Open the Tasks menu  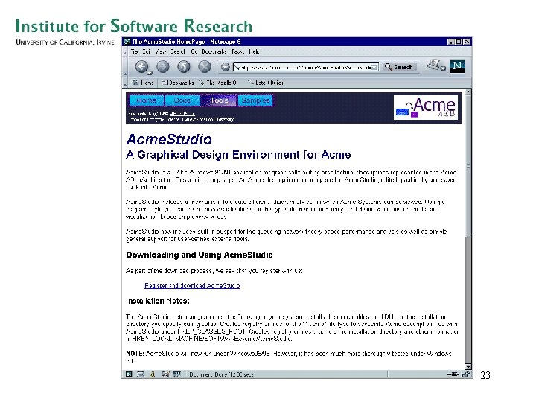coord(237,51)
